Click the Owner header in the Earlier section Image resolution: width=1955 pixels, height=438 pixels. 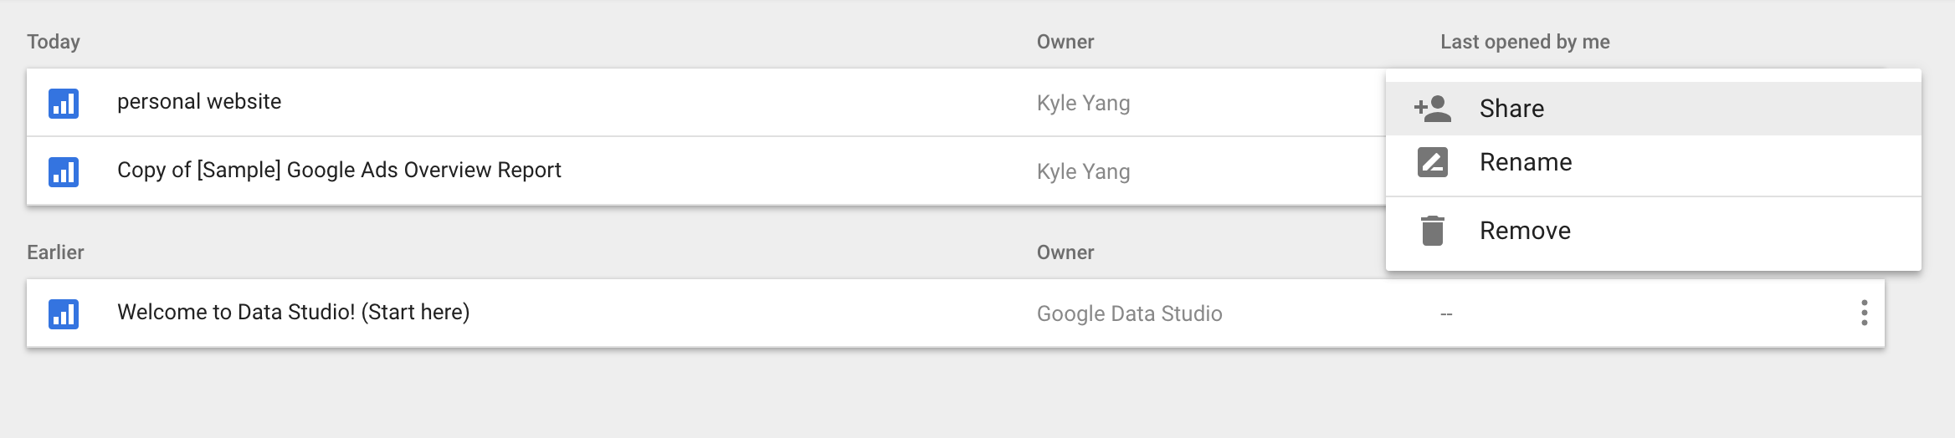1065,252
